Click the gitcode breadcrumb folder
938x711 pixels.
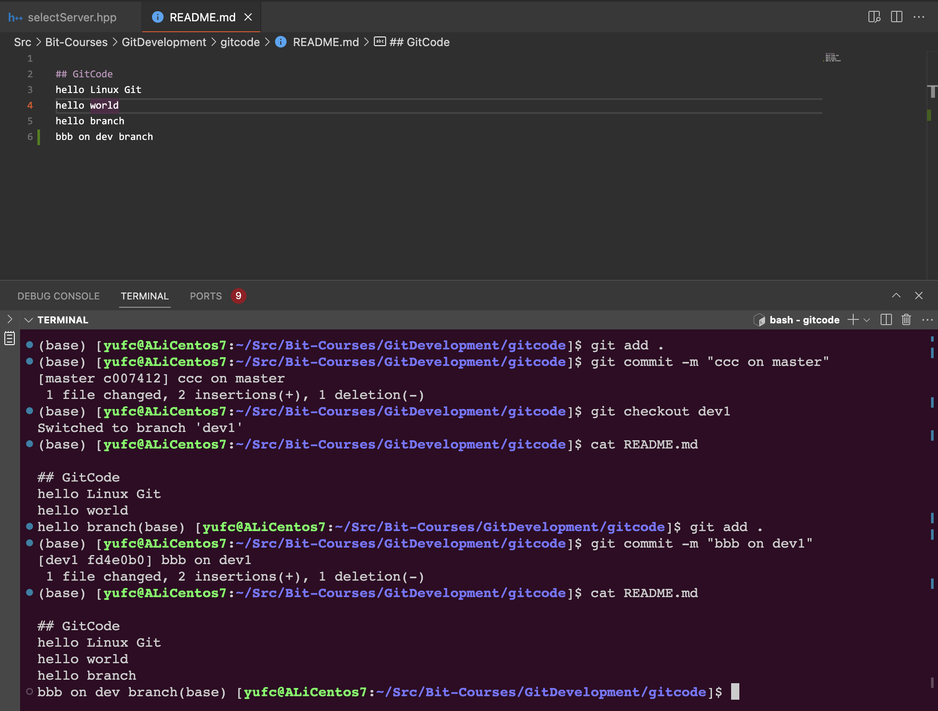(239, 42)
